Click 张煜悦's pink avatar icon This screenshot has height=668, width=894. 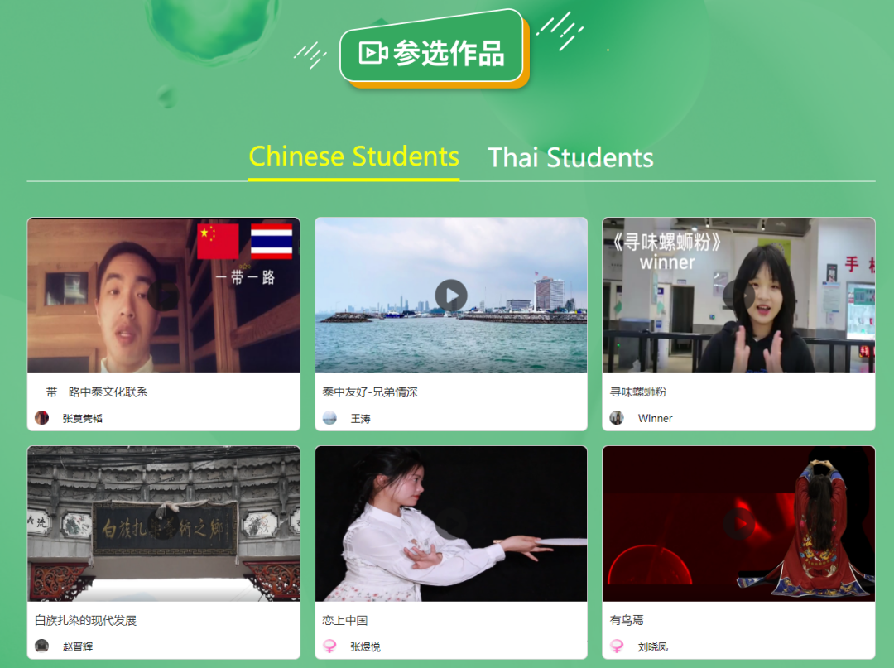[x=329, y=646]
